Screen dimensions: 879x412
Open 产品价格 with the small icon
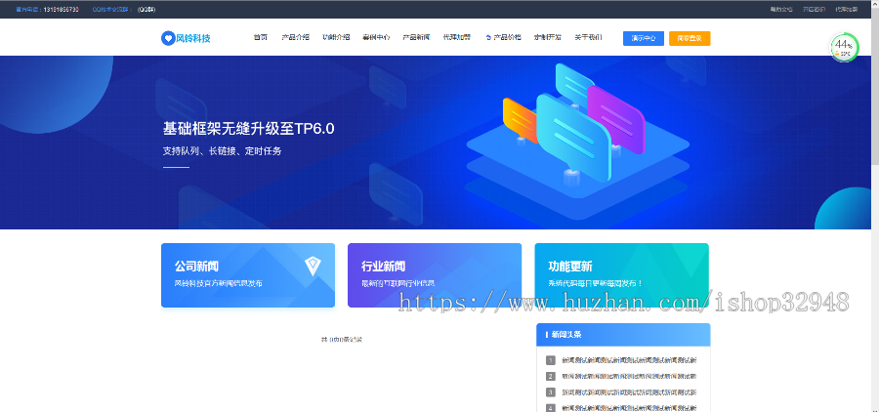[x=503, y=37]
